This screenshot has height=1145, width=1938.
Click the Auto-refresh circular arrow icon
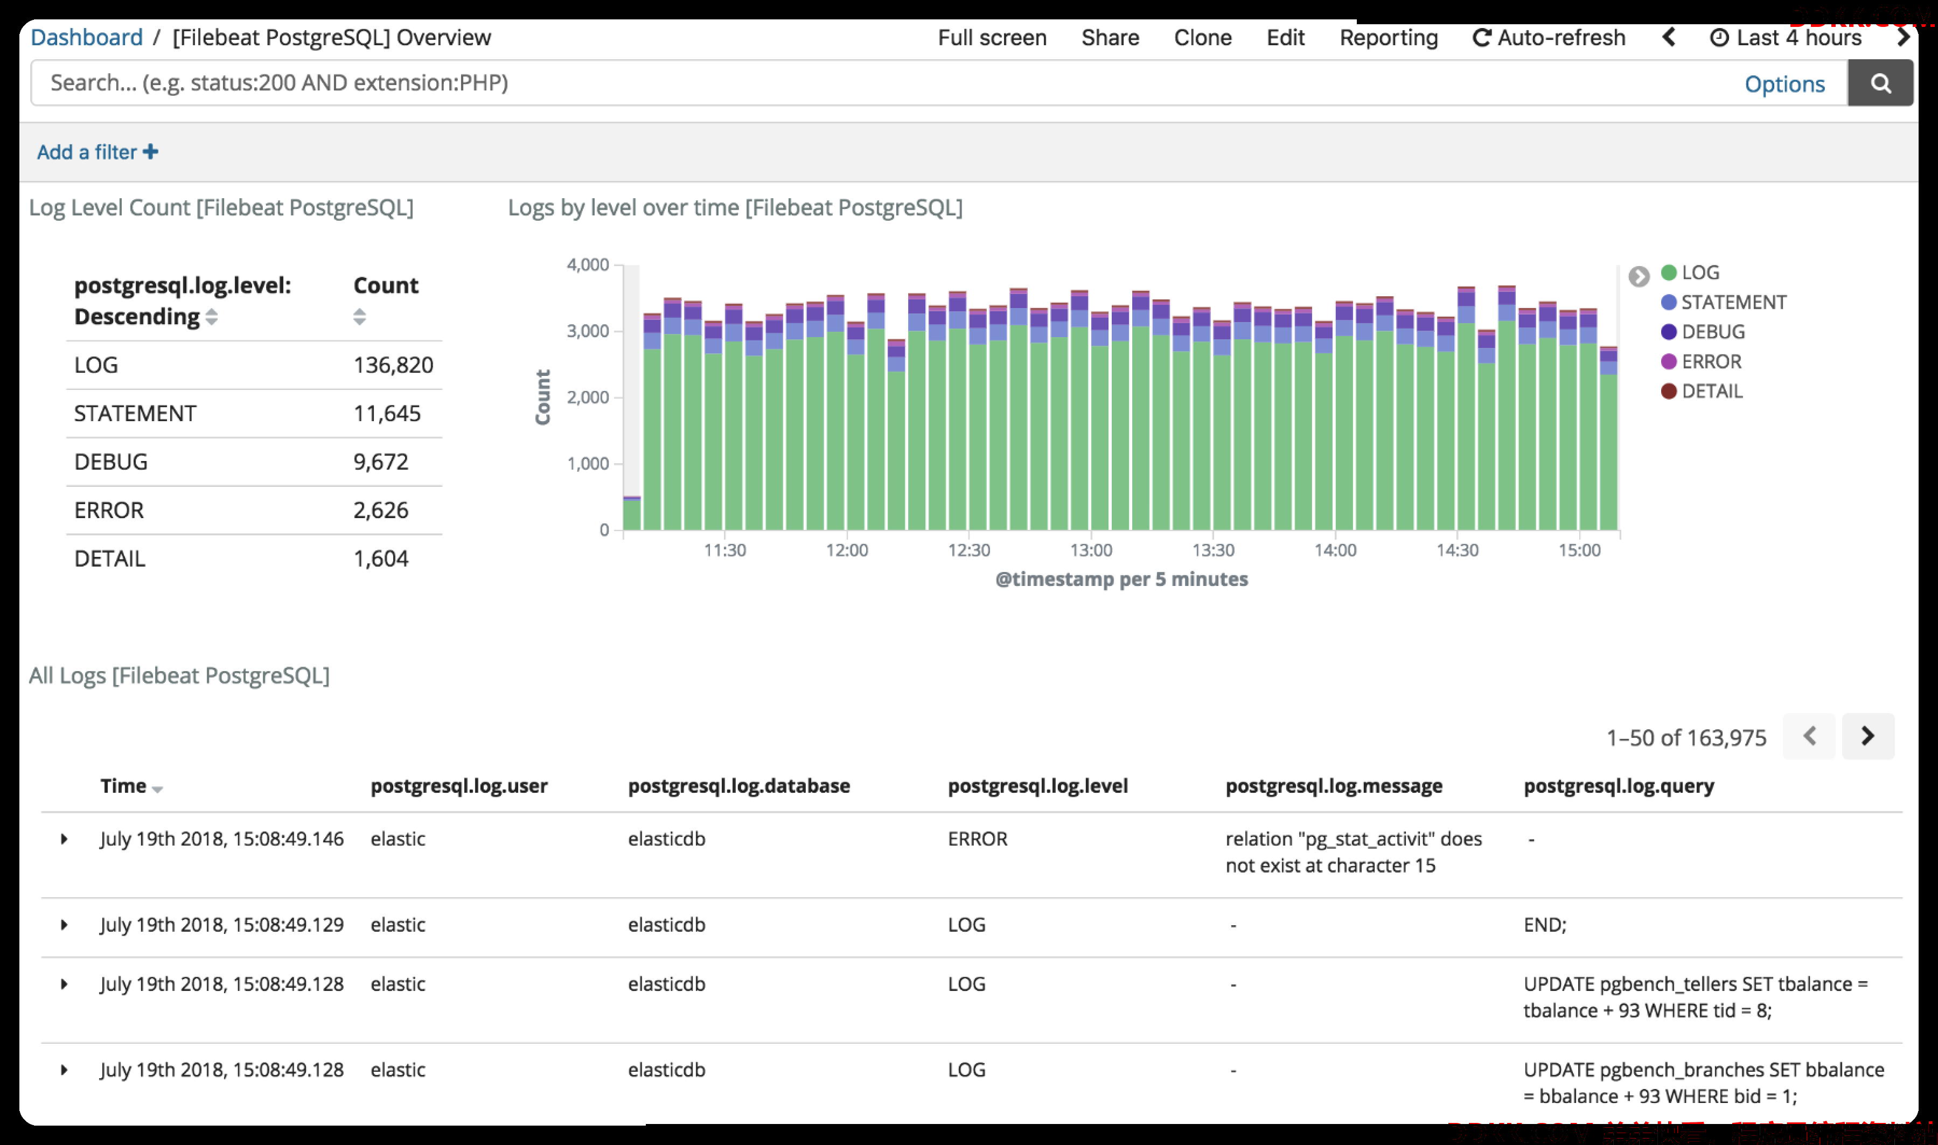coord(1481,38)
